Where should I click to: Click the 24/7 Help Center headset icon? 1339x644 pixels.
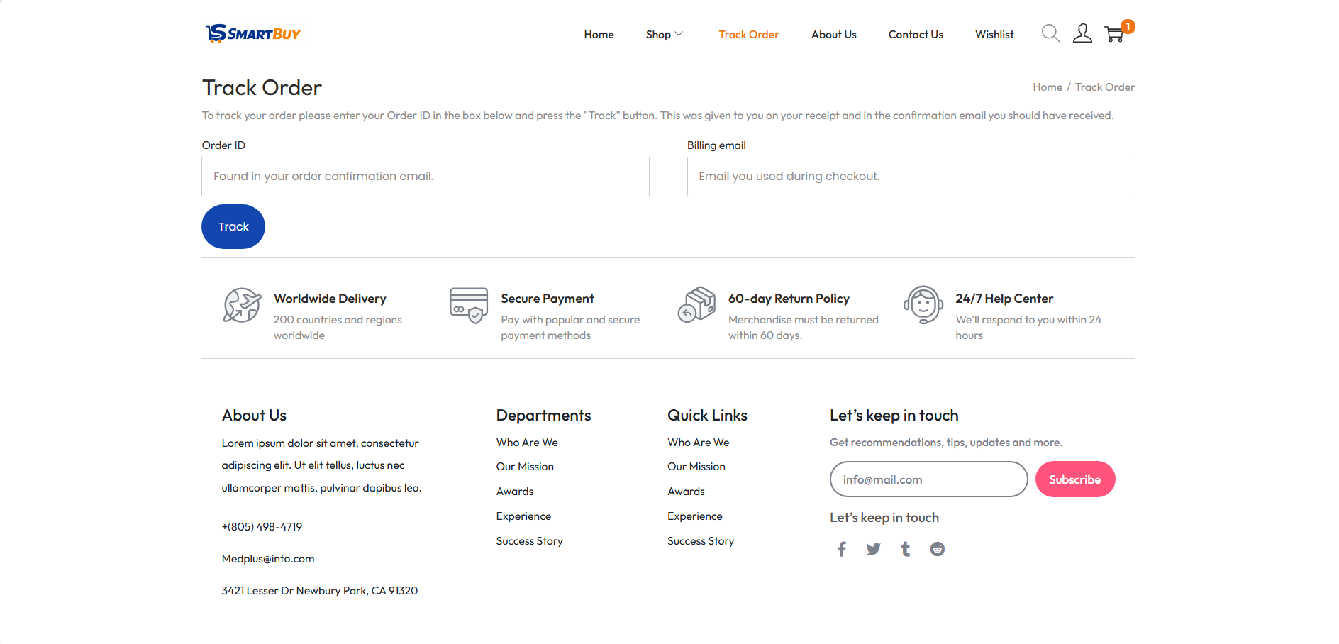tap(923, 305)
